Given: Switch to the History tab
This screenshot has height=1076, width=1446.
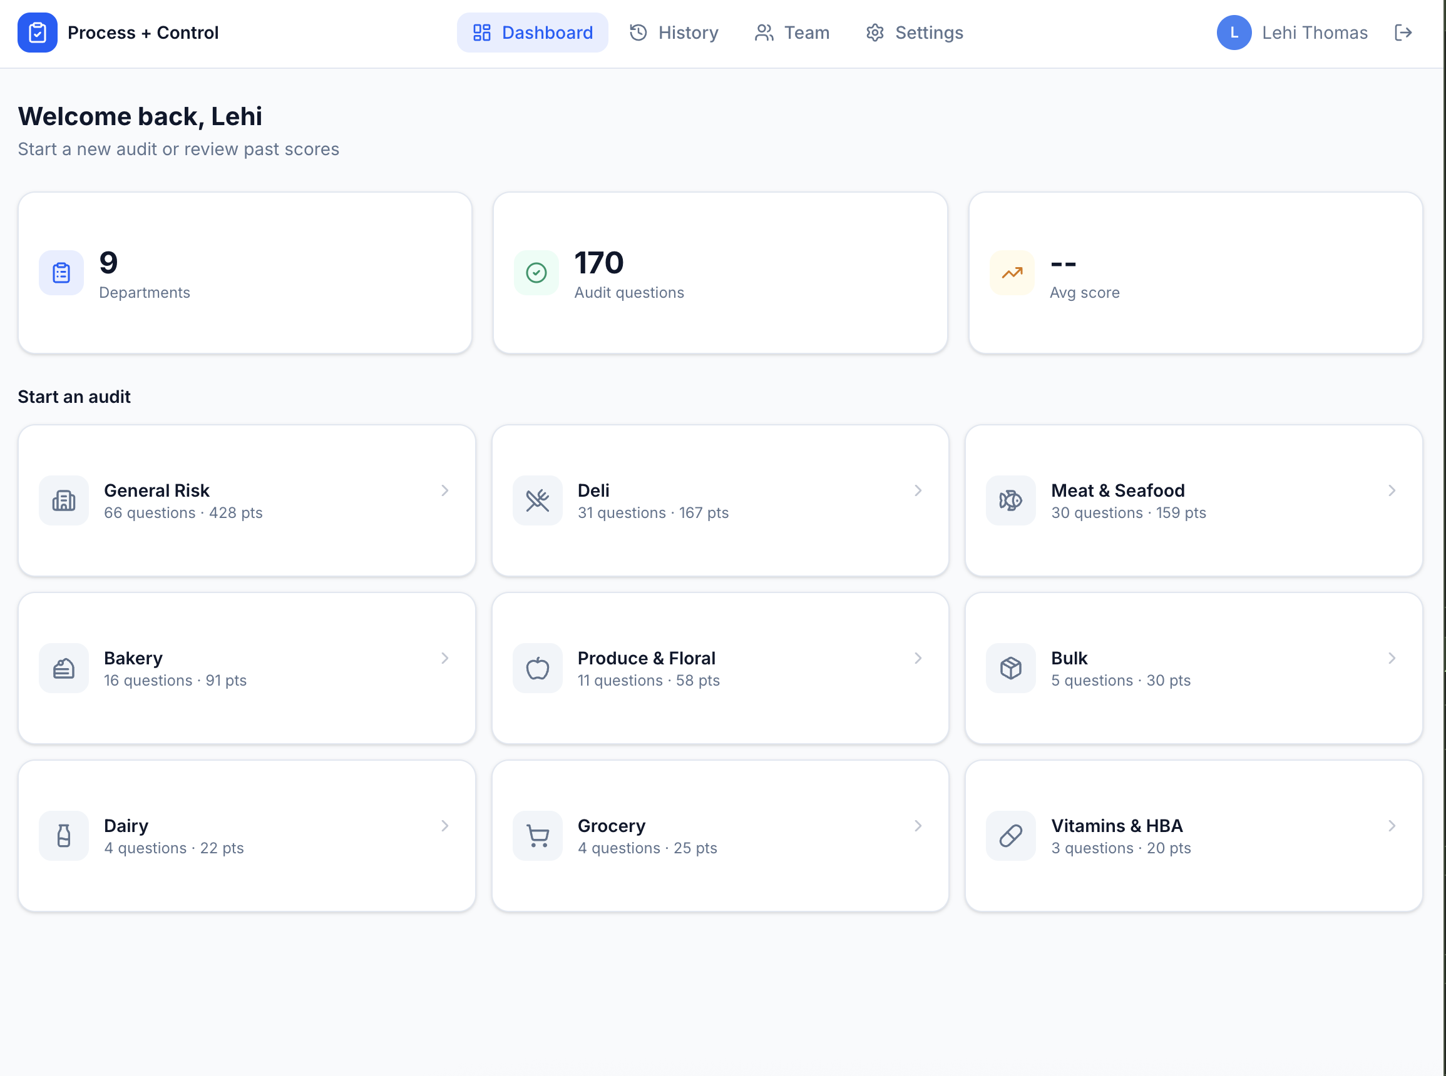Looking at the screenshot, I should [674, 33].
